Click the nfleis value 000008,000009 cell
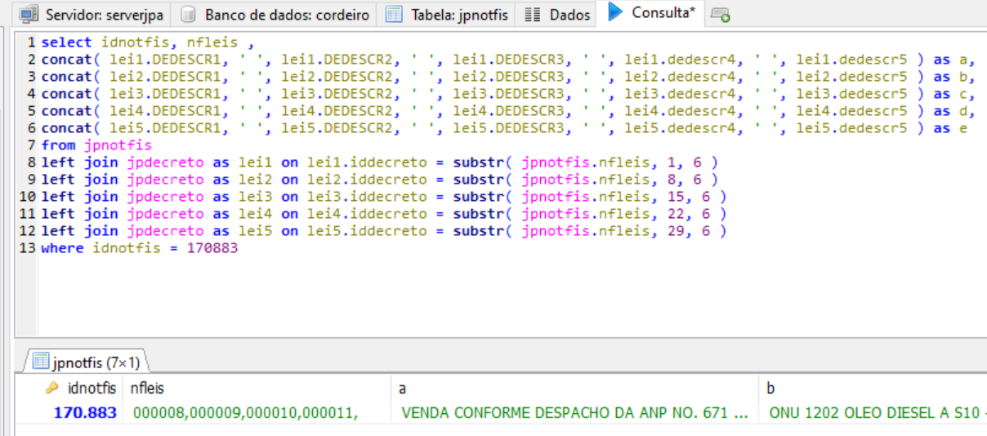 point(245,413)
